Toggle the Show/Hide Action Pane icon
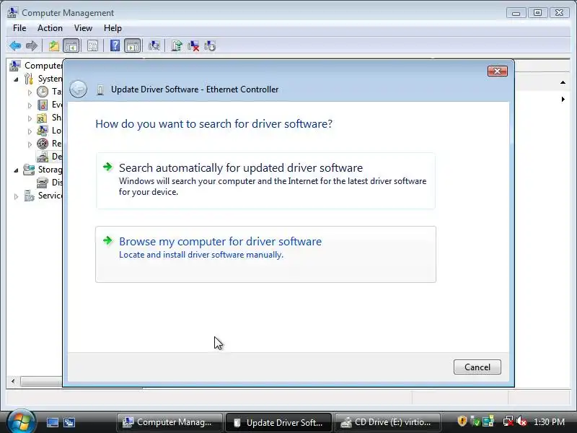The width and height of the screenshot is (577, 433). click(133, 46)
